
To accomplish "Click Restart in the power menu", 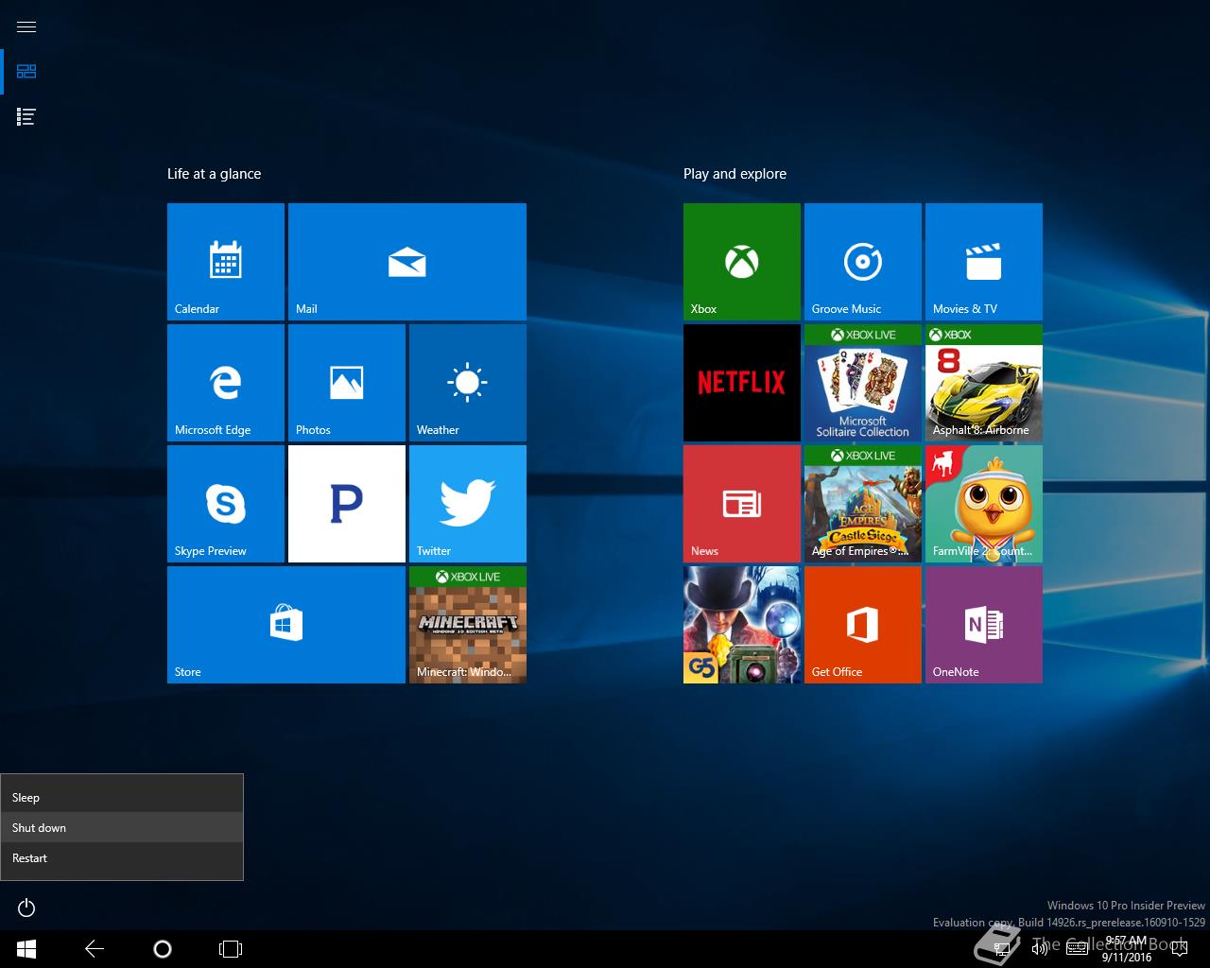I will [122, 858].
